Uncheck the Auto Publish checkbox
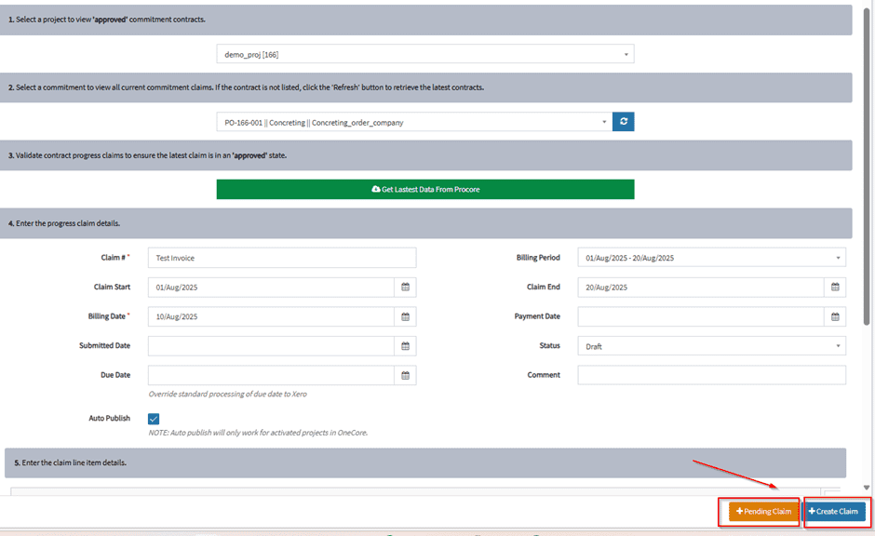 coord(154,419)
